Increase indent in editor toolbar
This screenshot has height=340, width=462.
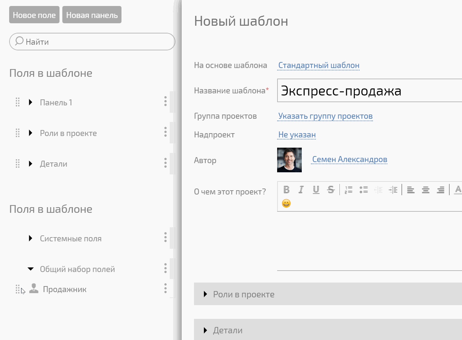point(393,190)
